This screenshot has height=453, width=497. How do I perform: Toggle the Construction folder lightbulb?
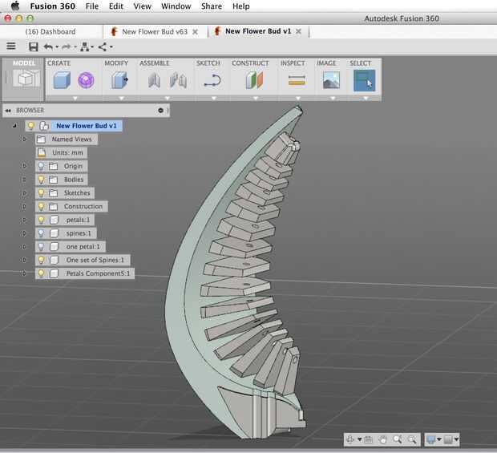41,207
